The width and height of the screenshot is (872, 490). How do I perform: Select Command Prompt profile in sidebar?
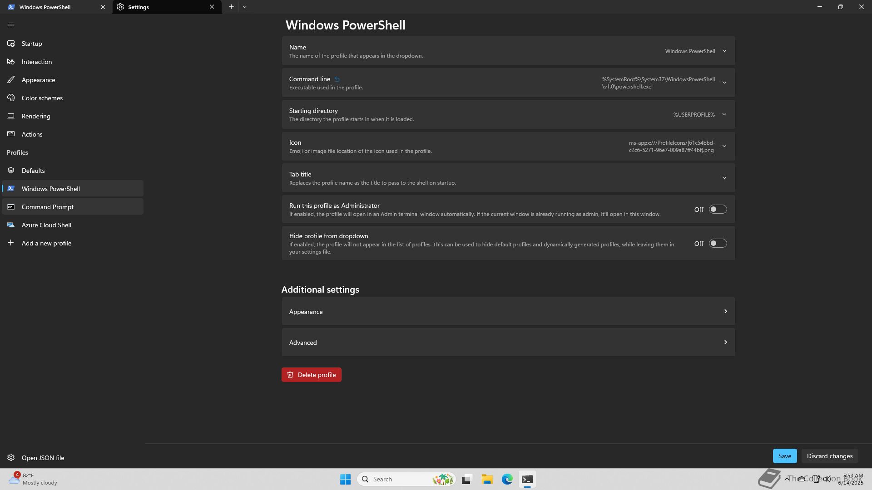[48, 207]
